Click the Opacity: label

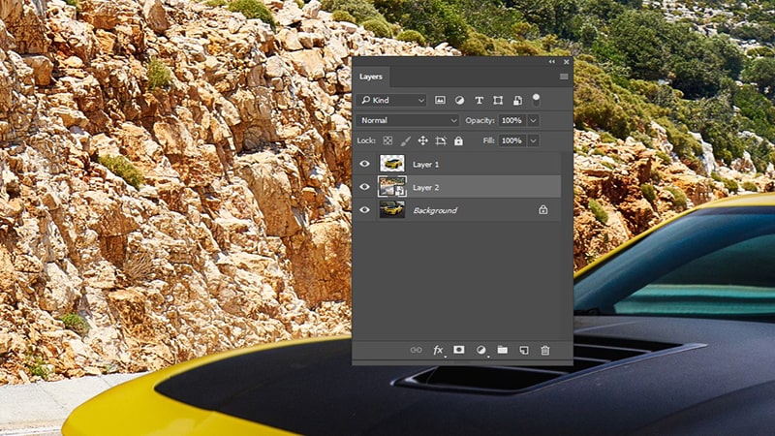(x=480, y=120)
